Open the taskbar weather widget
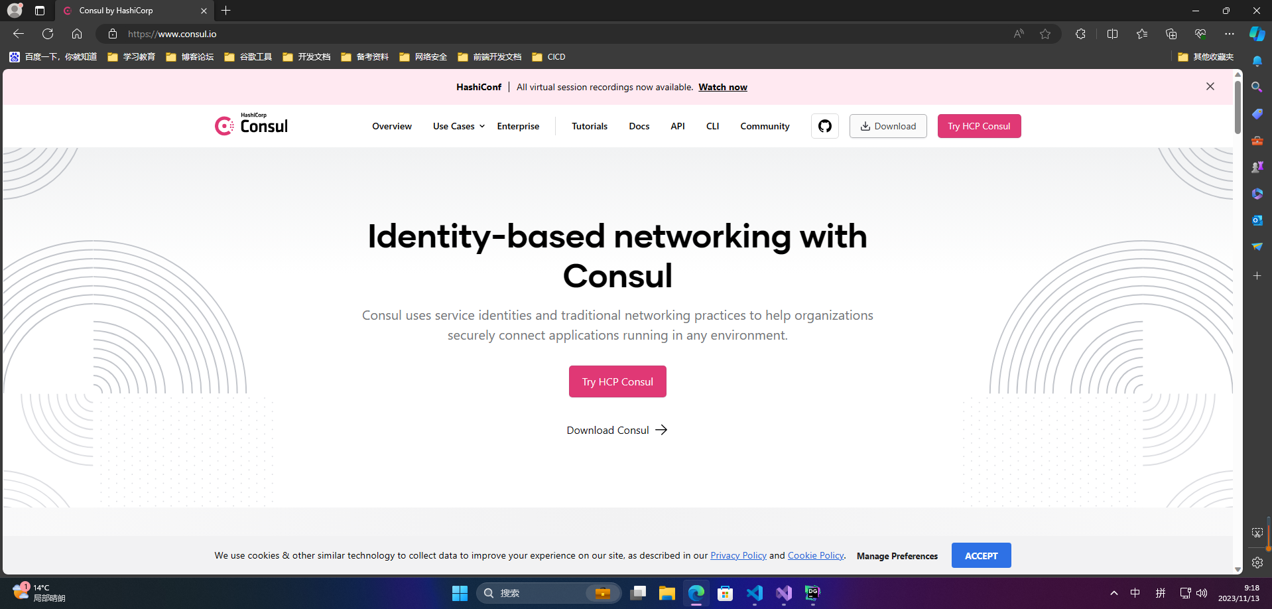The image size is (1272, 609). 38,592
